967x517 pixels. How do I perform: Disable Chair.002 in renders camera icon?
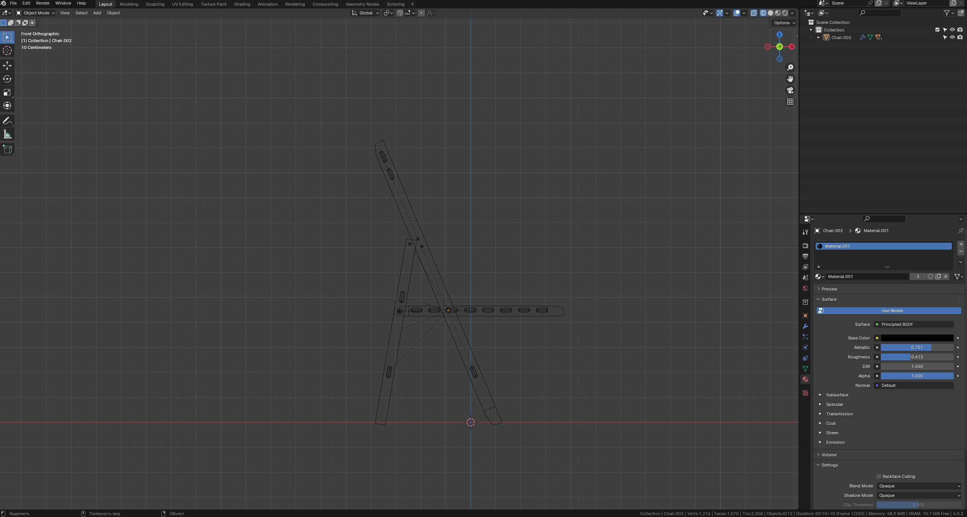[x=960, y=37]
